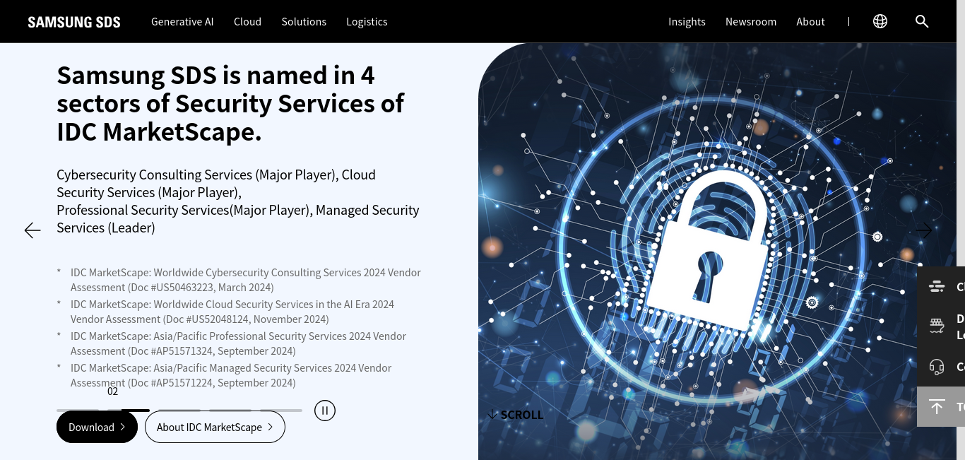Select the fifth slide indicator bar
The width and height of the screenshot is (965, 460).
pos(281,410)
